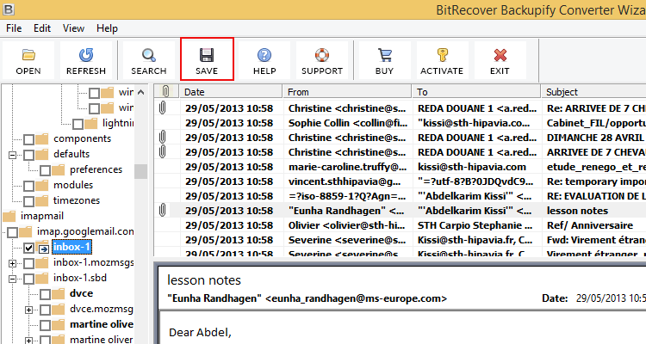Viewport: 646px width, 344px height.
Task: Select the lesson notes email row
Action: (x=400, y=211)
